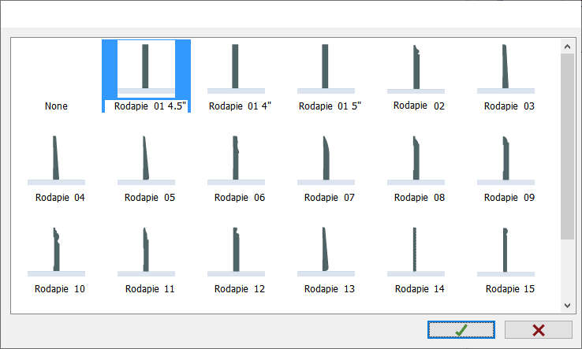Choose the Rodapie 01 4" profile thumbnail
This screenshot has width=582, height=349.
pos(236,69)
